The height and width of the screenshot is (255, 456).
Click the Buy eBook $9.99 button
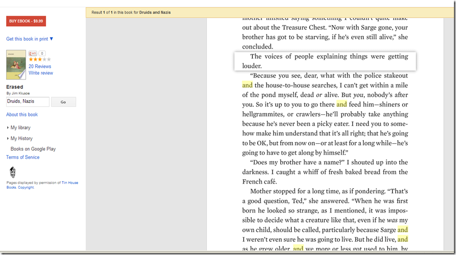[26, 21]
